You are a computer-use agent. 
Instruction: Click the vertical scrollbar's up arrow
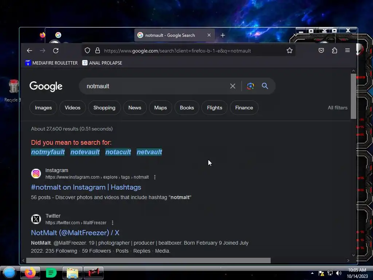(353, 71)
